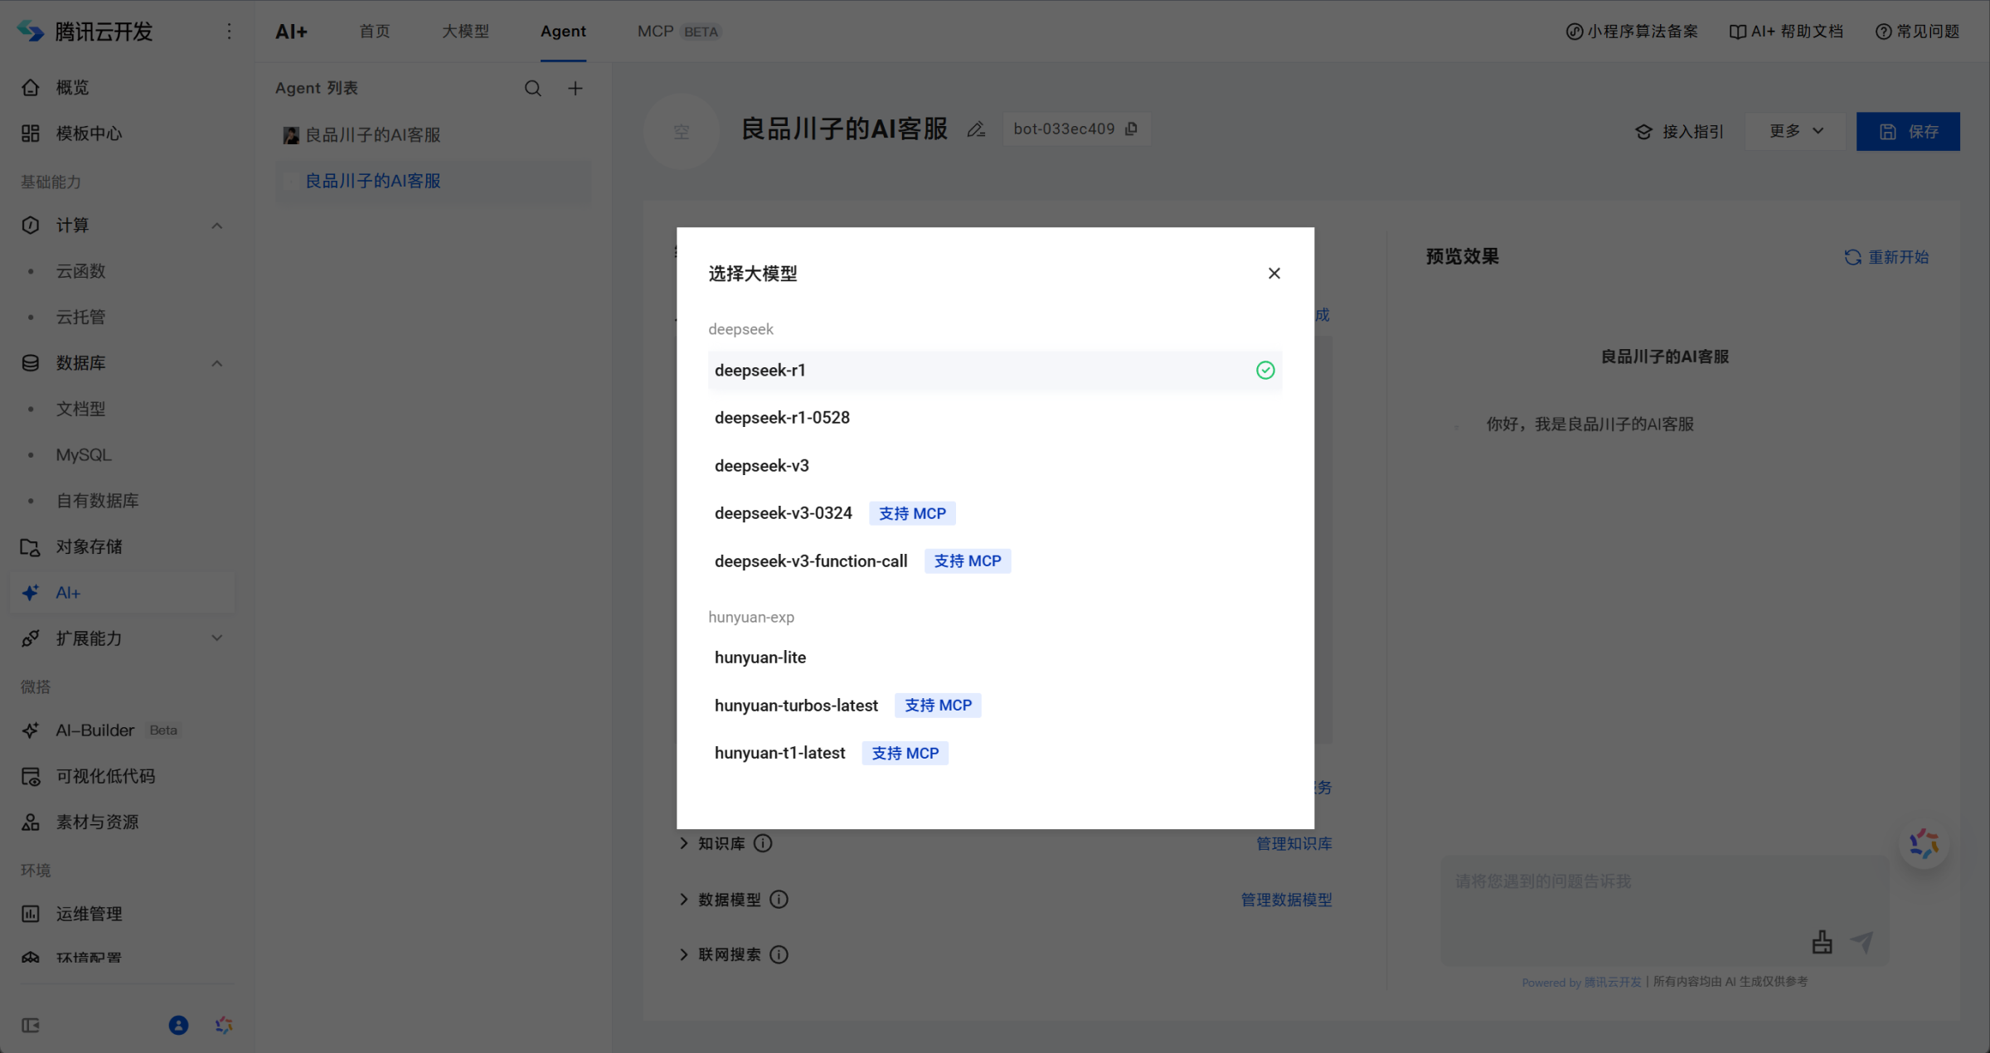Toggle sidebar collapse icon at bottom
This screenshot has width=1990, height=1053.
31,1026
